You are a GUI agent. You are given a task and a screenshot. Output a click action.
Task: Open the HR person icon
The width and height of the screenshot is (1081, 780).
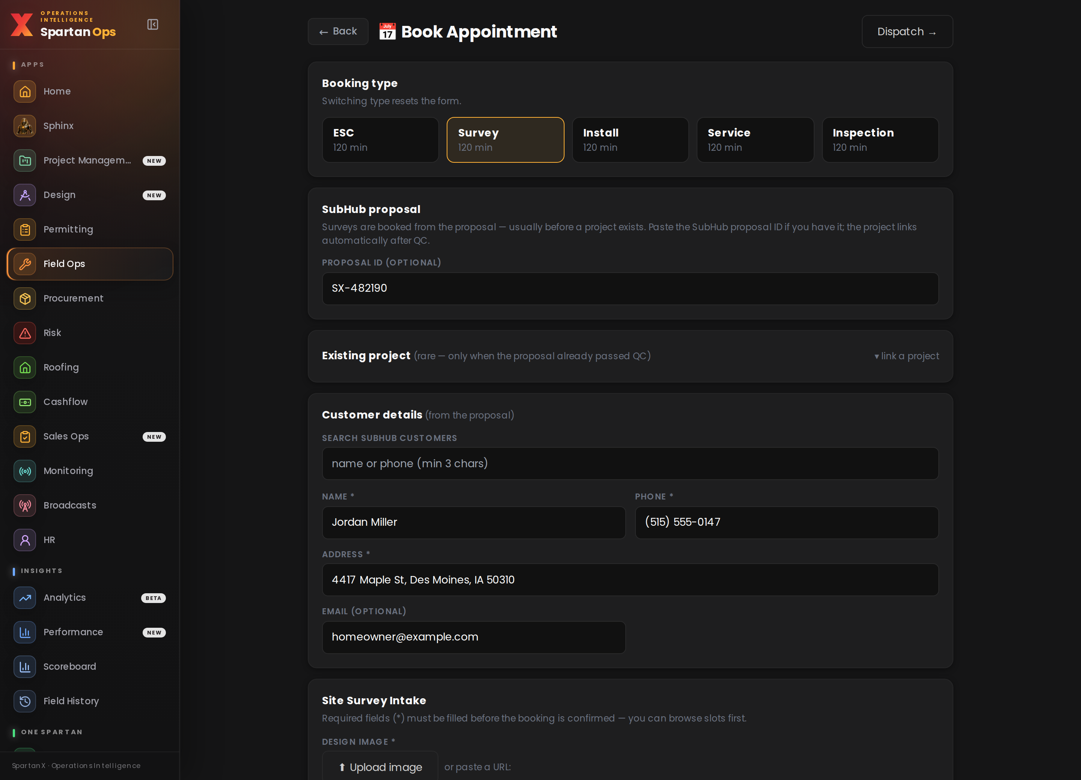pos(25,540)
